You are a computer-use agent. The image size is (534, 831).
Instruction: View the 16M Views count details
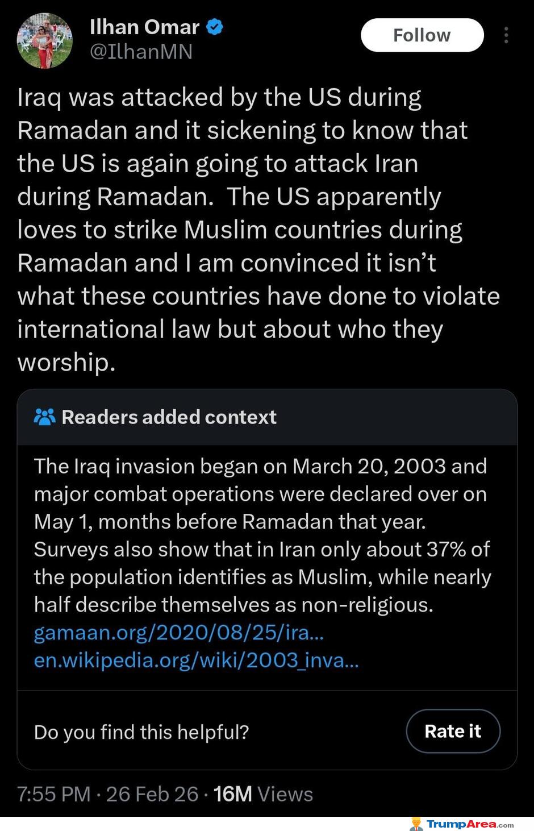[263, 794]
